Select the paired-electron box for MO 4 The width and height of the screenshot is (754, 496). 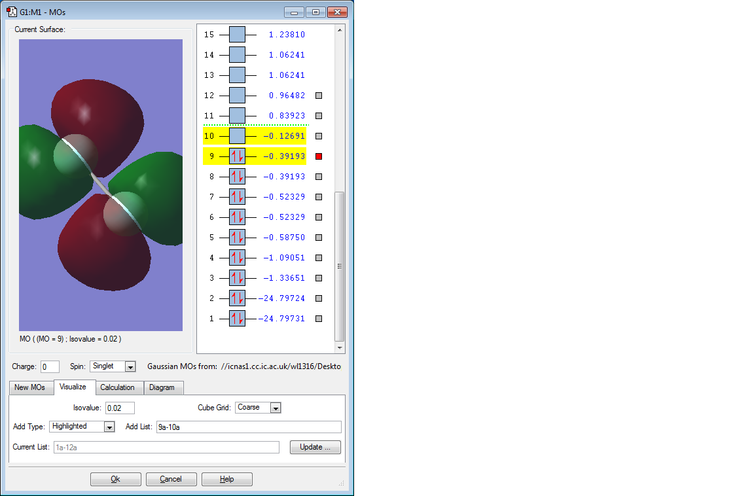[237, 258]
